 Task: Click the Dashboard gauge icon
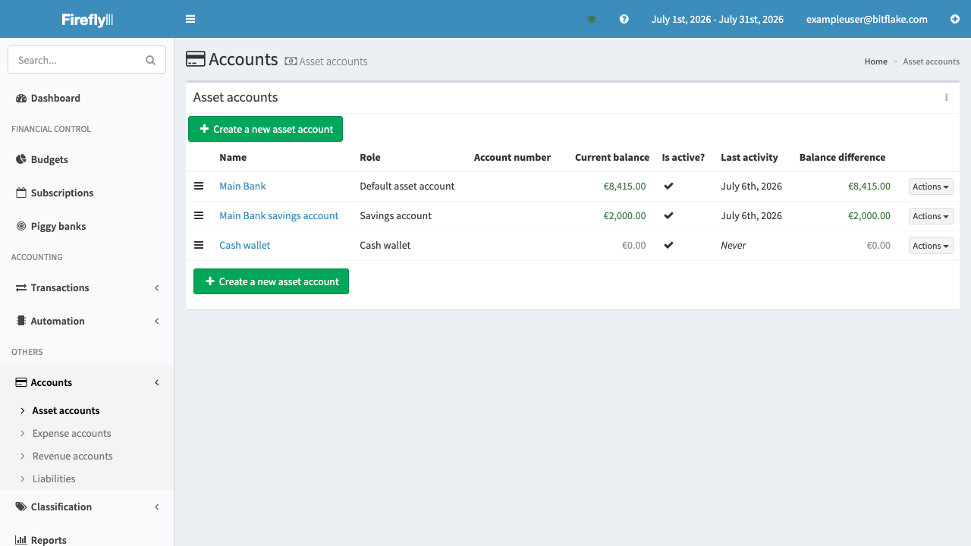(x=21, y=98)
